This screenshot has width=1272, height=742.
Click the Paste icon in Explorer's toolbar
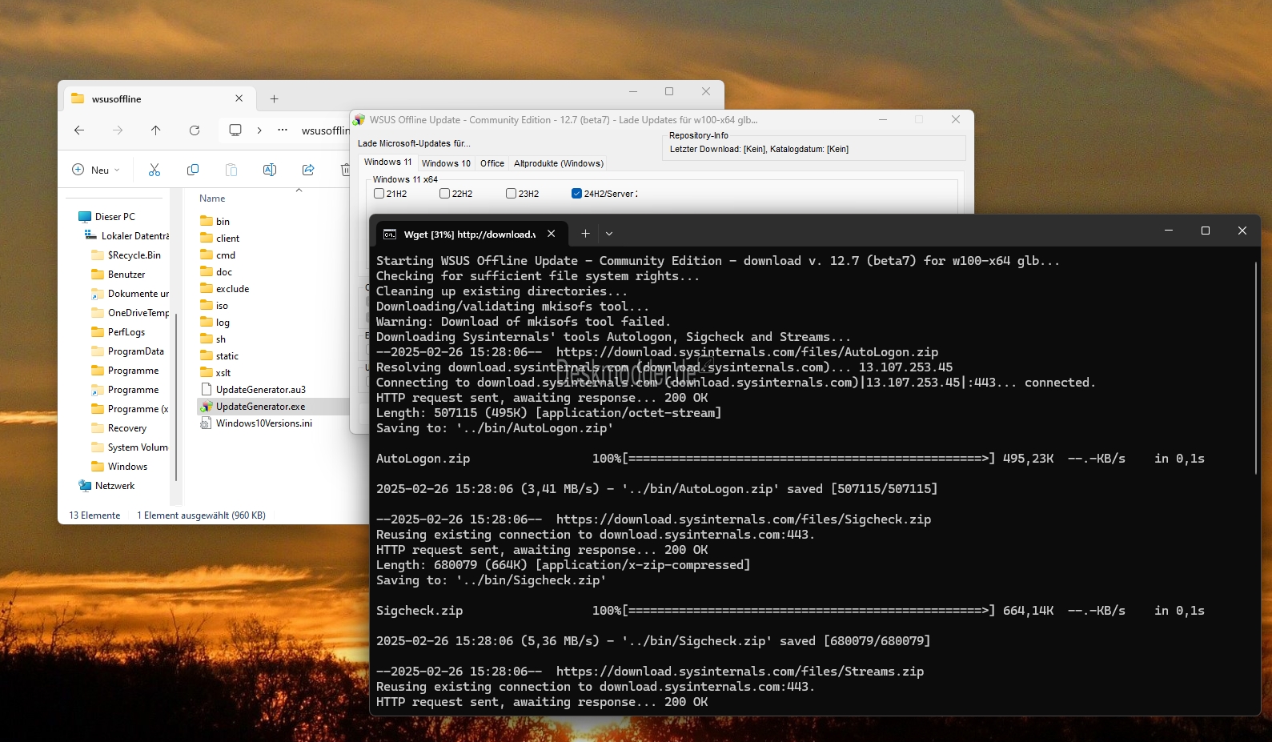(x=231, y=170)
